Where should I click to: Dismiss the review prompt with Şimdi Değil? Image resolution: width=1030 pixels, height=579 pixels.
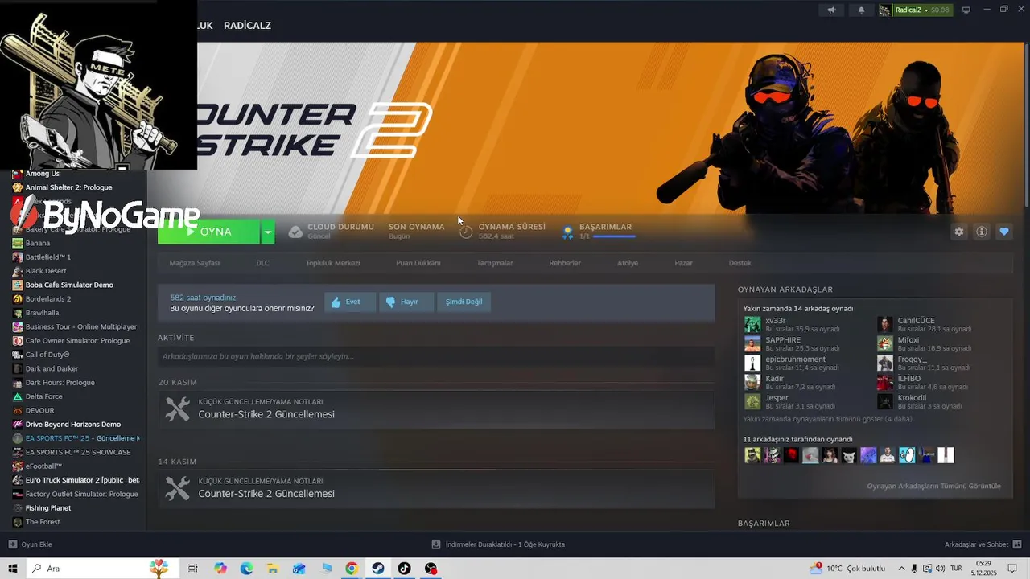pyautogui.click(x=464, y=302)
